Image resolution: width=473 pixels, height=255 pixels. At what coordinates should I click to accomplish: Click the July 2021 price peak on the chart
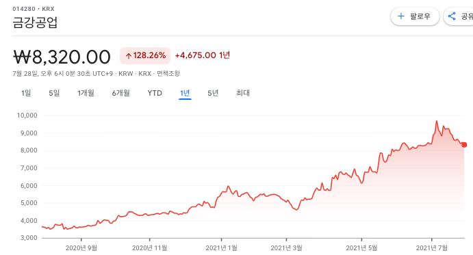[437, 121]
